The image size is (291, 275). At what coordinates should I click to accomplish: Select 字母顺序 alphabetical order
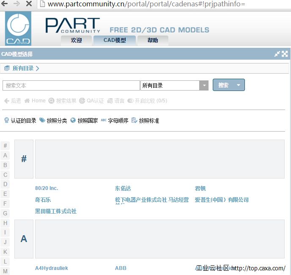pyautogui.click(x=115, y=121)
